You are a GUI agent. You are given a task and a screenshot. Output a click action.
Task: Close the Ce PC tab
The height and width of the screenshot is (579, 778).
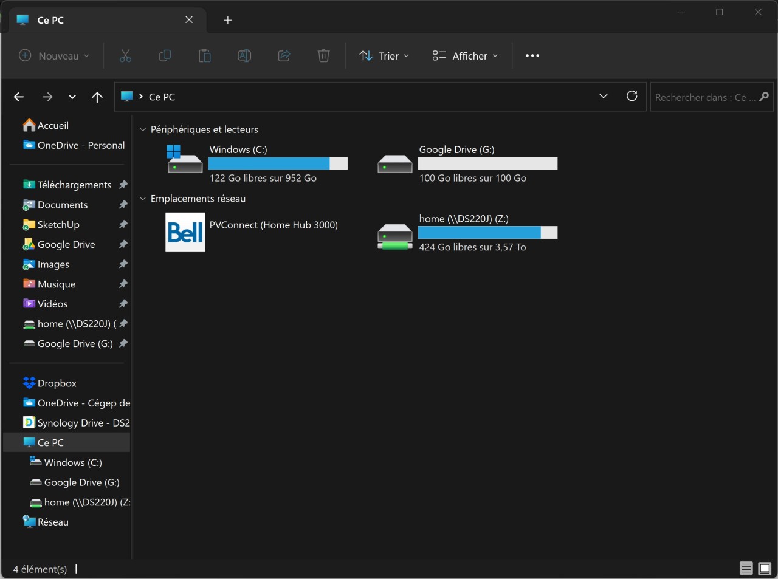click(189, 20)
